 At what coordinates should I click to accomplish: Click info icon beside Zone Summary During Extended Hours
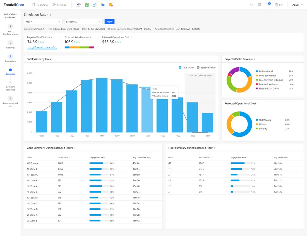coord(75,148)
